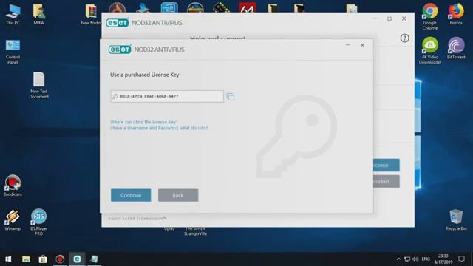
Task: Click the Back button in license dialog
Action: (x=178, y=195)
